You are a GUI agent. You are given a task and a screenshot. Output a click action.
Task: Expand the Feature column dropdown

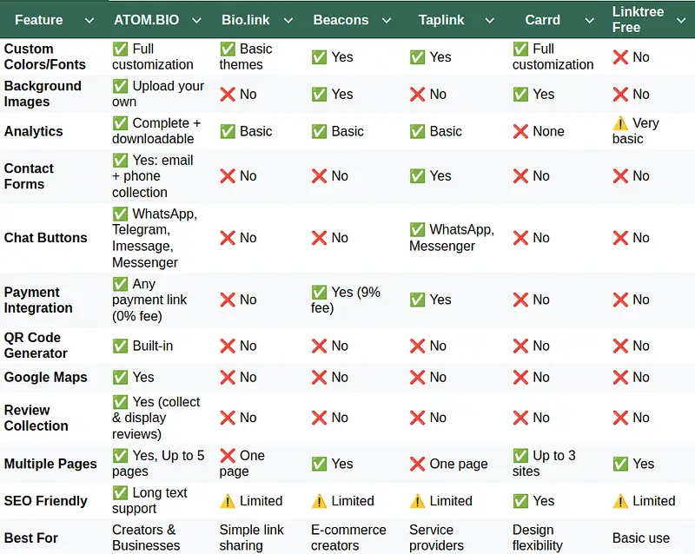pyautogui.click(x=90, y=19)
